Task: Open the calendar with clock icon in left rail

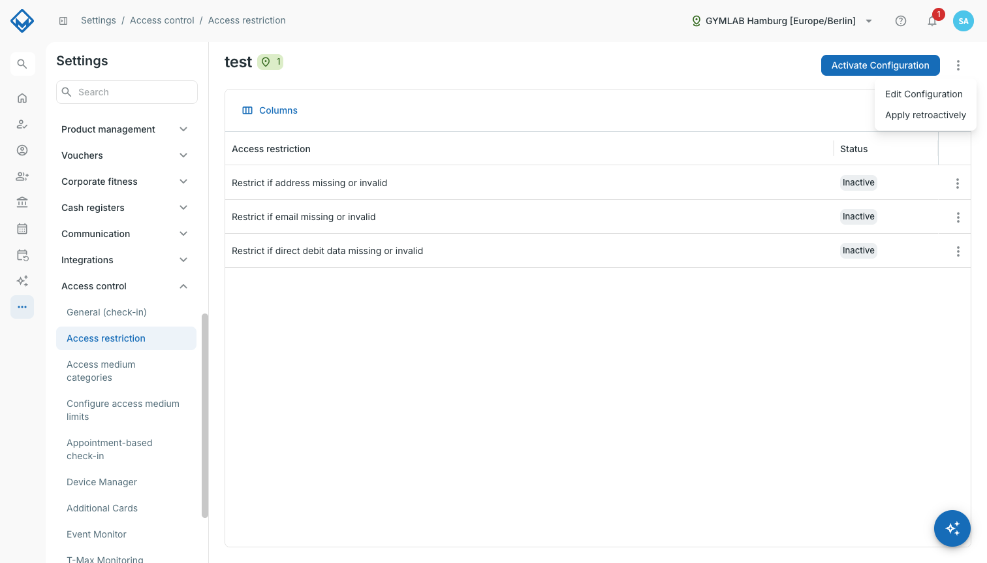Action: (22, 255)
